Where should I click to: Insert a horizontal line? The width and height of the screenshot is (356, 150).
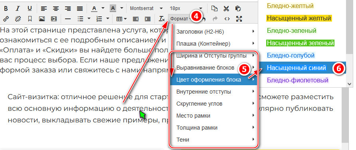(68, 19)
